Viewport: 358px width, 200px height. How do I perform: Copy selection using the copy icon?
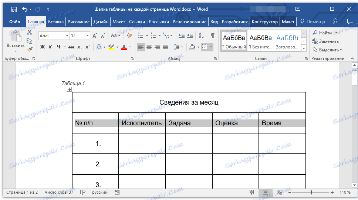[30, 41]
